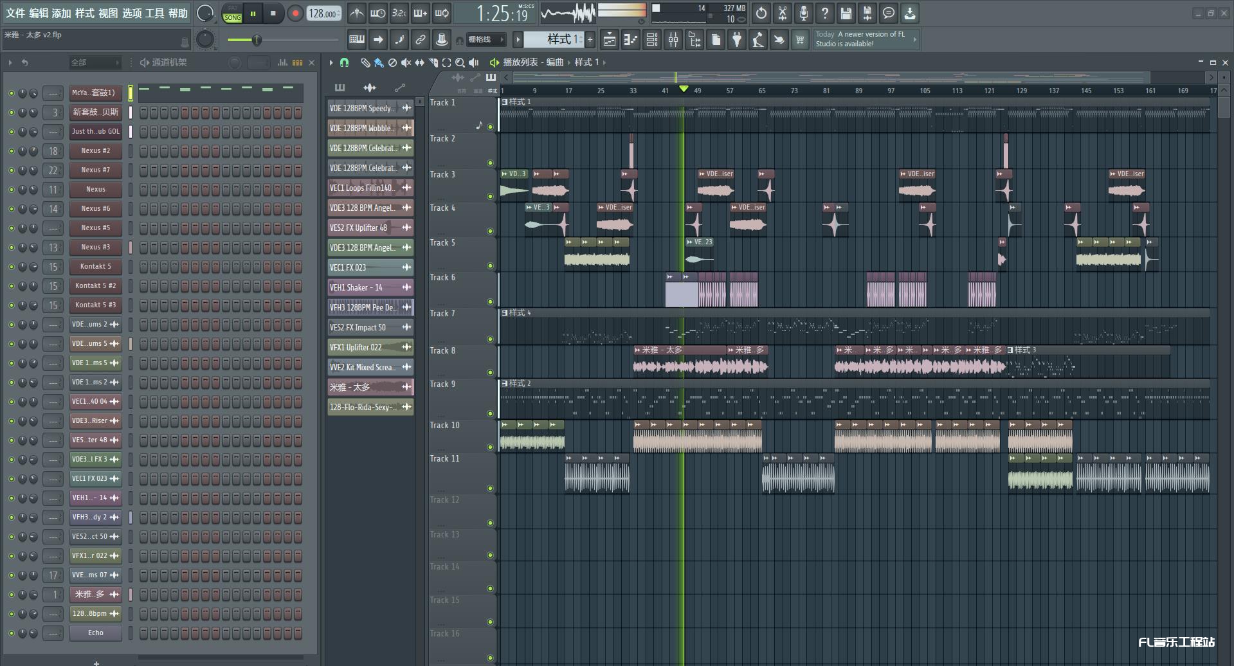Click the stop button
The height and width of the screenshot is (666, 1234).
click(273, 14)
